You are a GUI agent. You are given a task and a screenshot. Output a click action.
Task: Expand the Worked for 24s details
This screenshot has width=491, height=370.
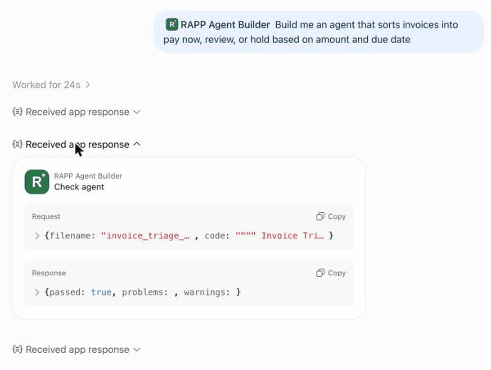(51, 85)
